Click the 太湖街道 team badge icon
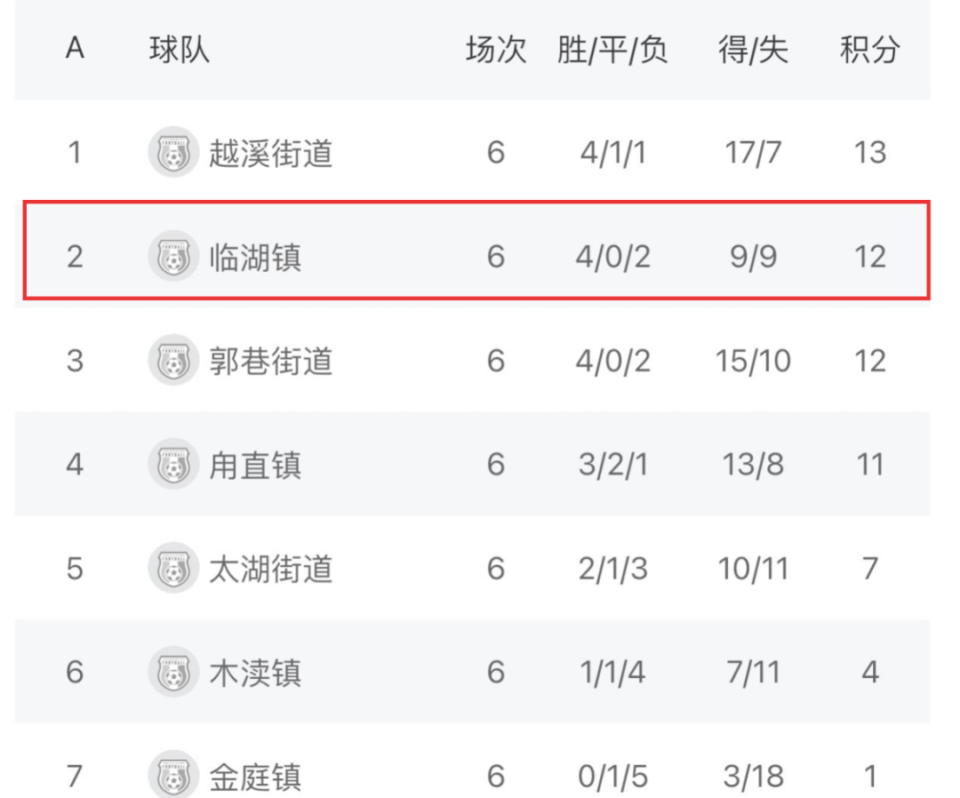 172,568
